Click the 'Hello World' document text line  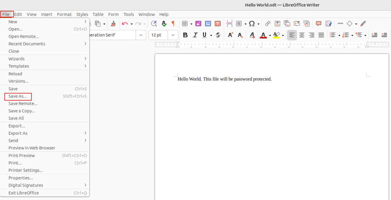tap(225, 79)
